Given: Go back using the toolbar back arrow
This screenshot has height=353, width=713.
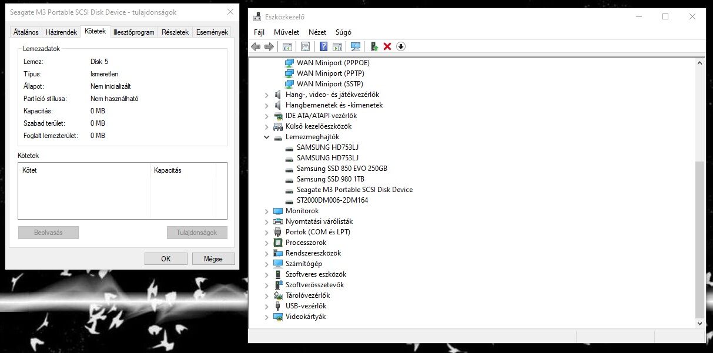Looking at the screenshot, I should 256,46.
